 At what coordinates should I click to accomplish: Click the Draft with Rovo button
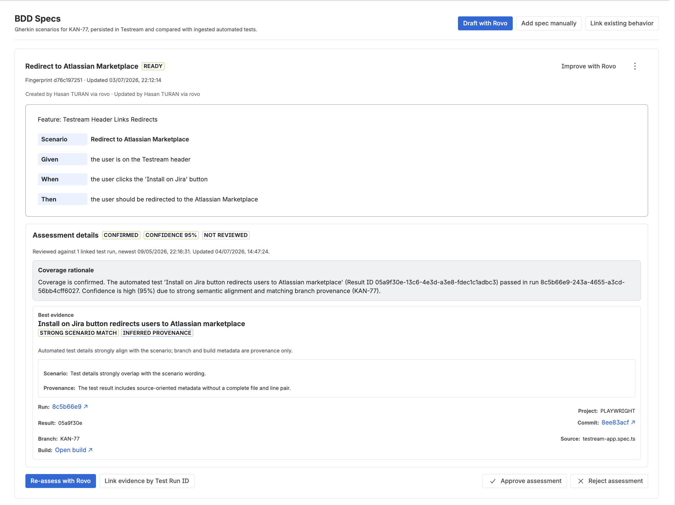pos(485,23)
